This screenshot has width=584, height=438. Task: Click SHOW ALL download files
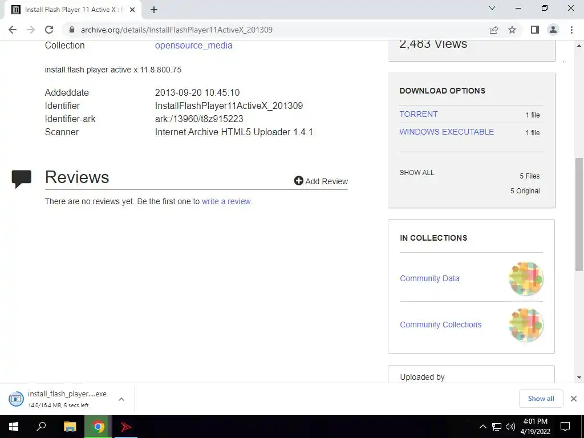(417, 173)
